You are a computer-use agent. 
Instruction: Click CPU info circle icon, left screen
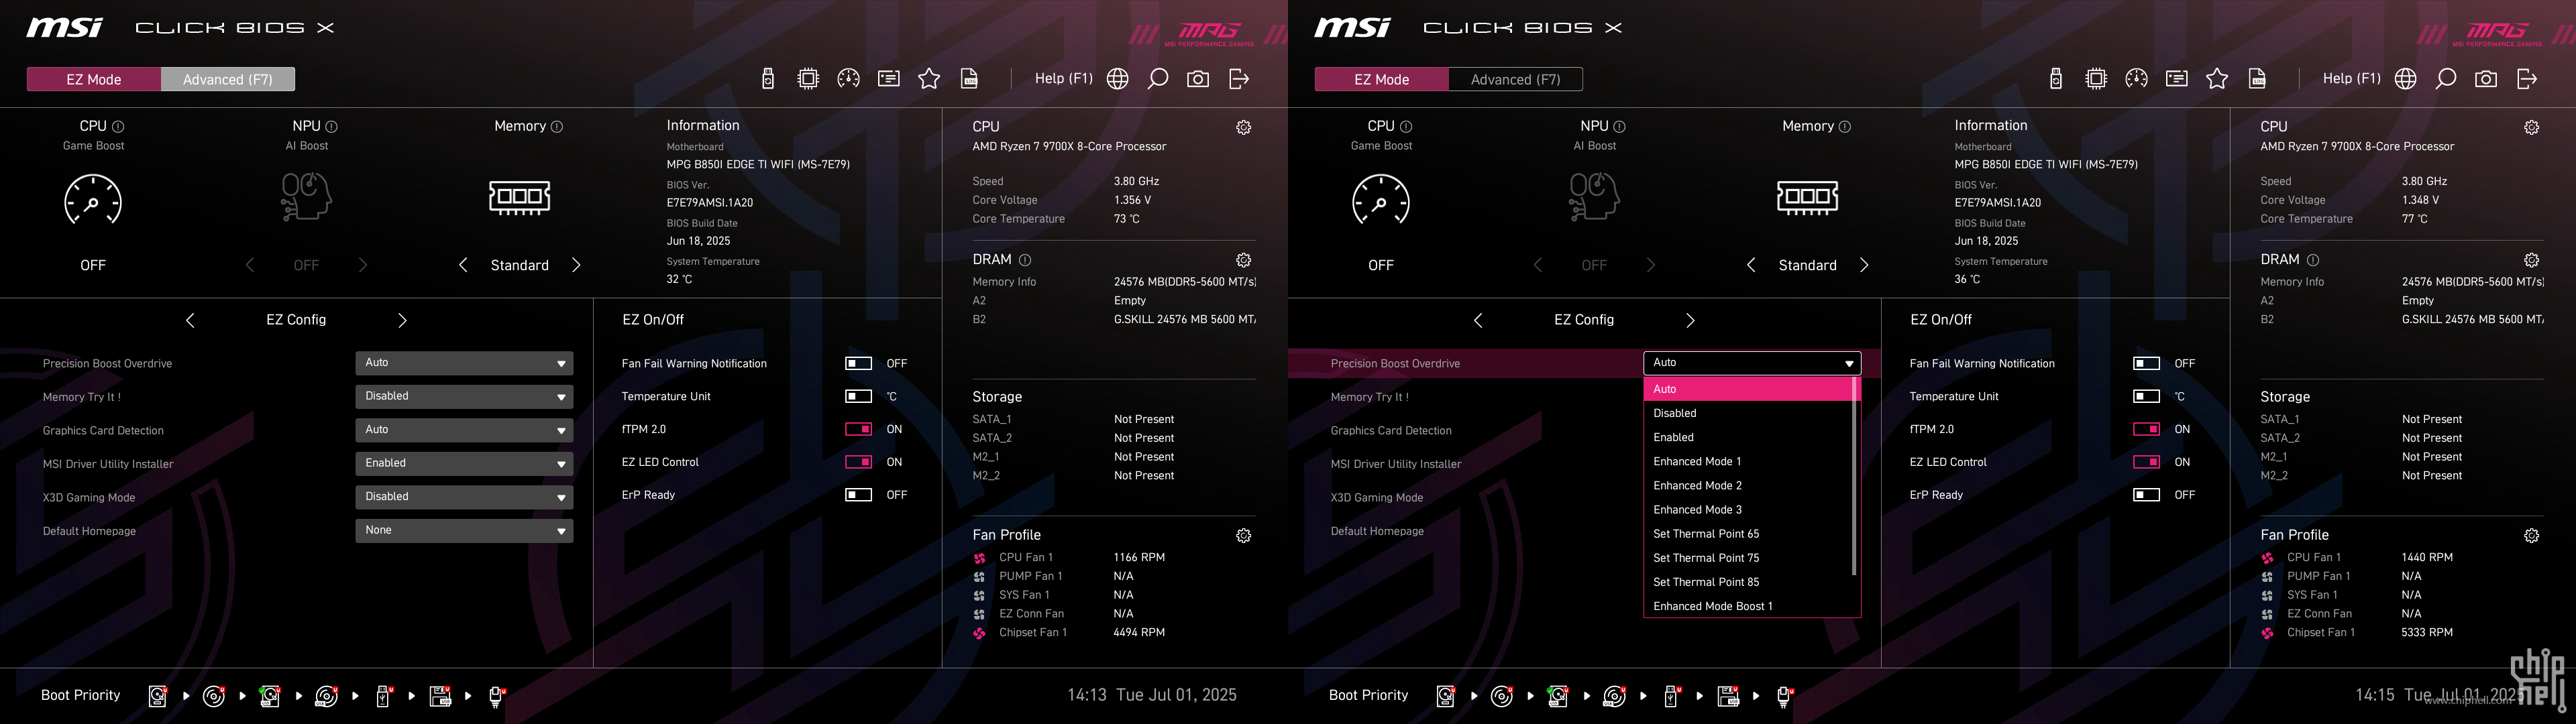(118, 127)
